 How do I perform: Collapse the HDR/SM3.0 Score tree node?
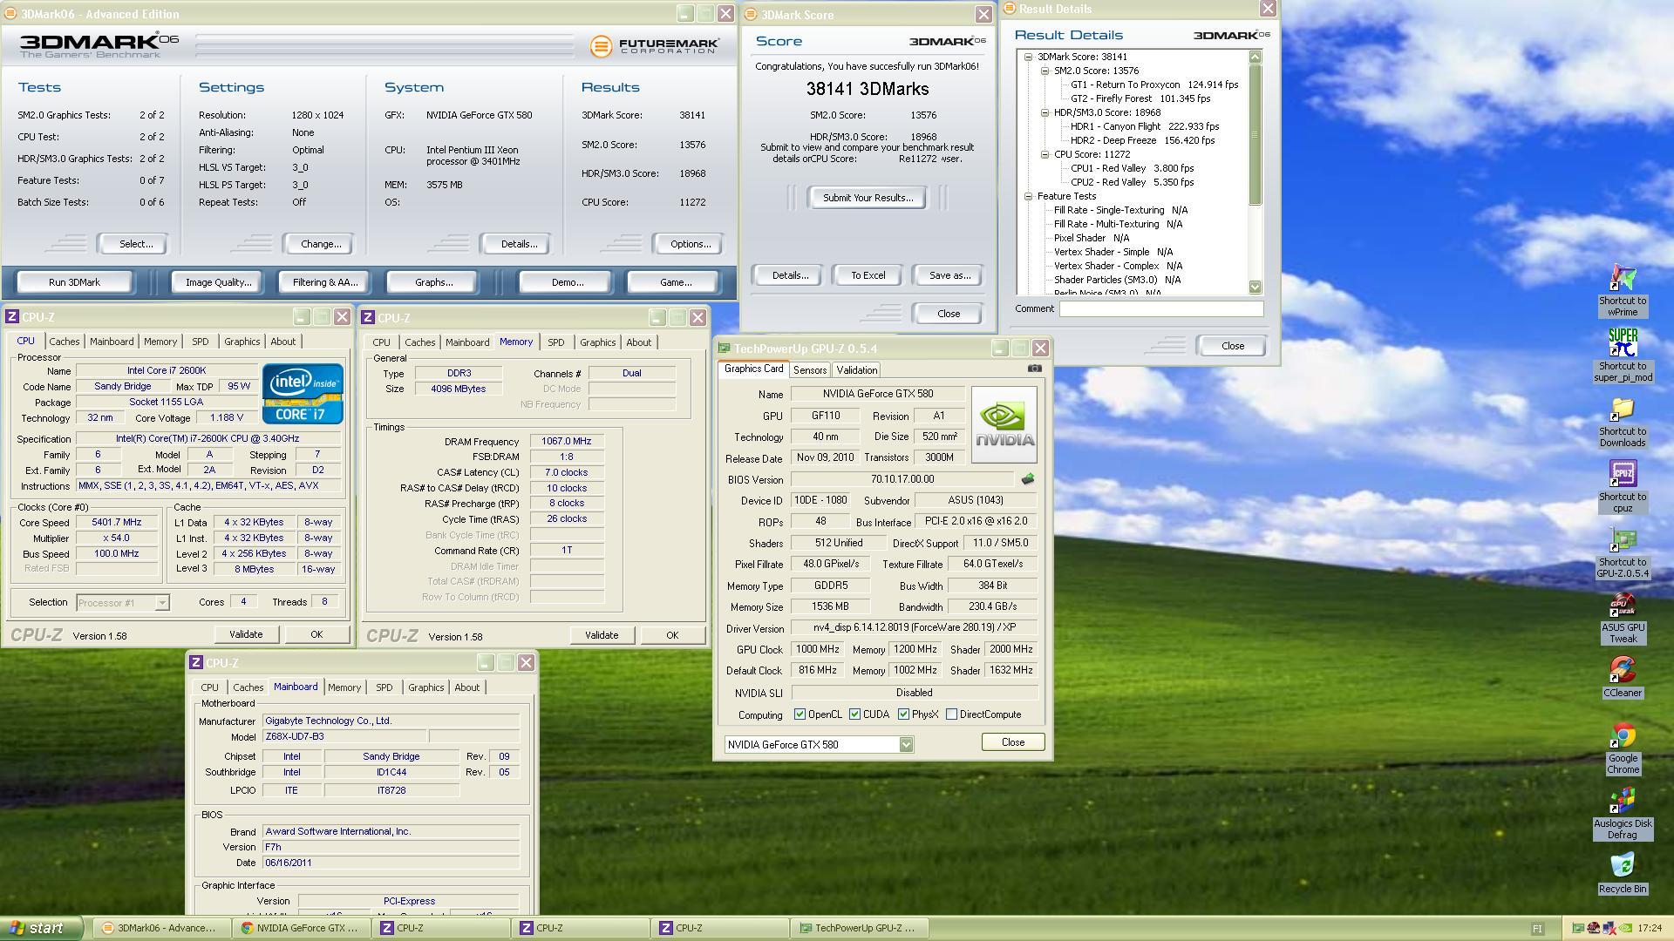tap(1045, 112)
